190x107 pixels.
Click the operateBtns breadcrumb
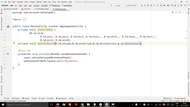click(x=67, y=5)
